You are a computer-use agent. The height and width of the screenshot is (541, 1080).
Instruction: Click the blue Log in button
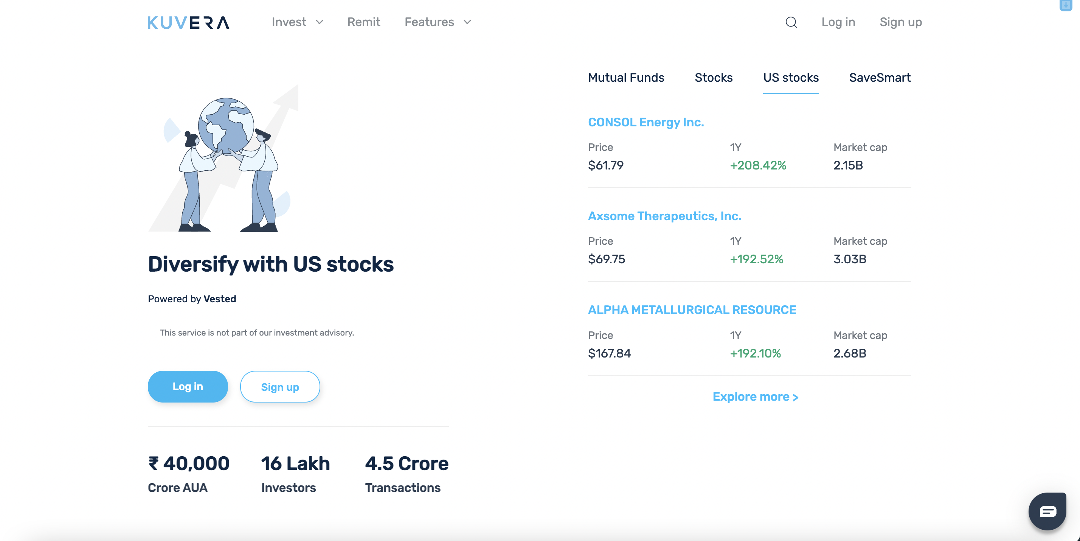[188, 386]
